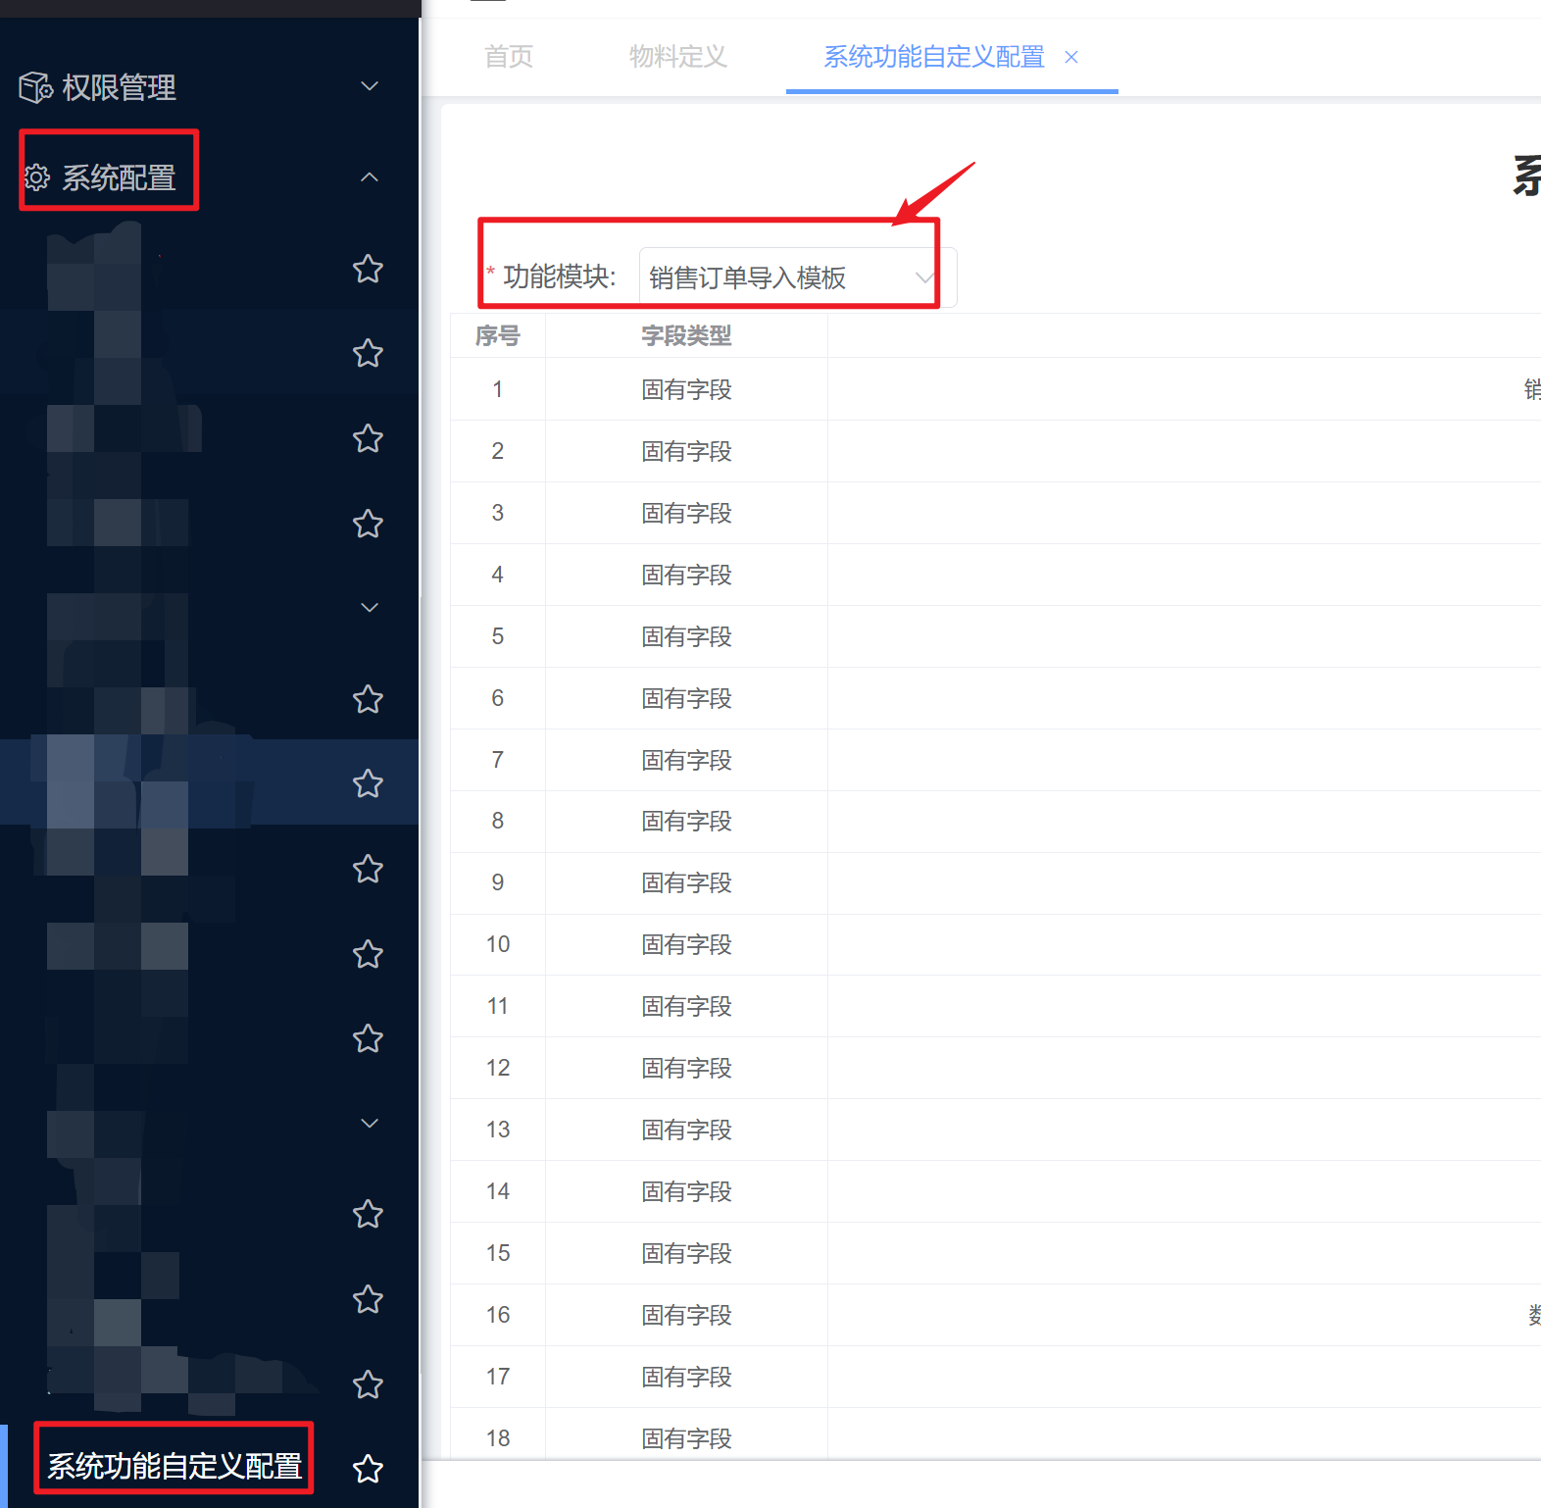Click the star directly below the highlighted sidebar row

click(x=368, y=869)
